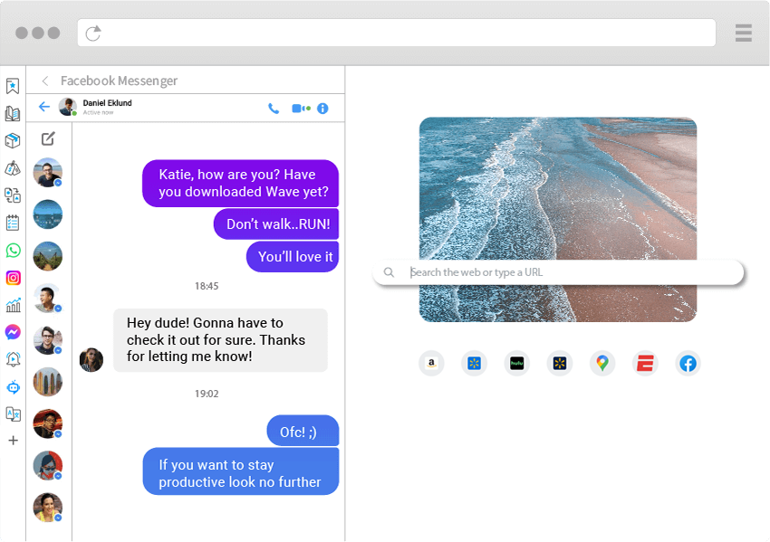Screen dimensions: 770x542
Task: Go back using the Facebook Messenger back arrow
Action: point(44,81)
